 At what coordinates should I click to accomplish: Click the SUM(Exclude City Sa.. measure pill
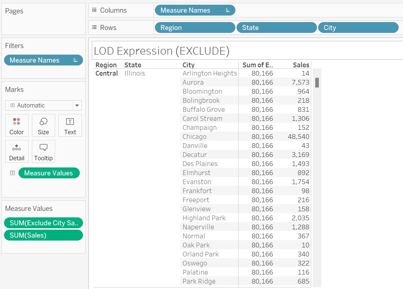[44, 223]
